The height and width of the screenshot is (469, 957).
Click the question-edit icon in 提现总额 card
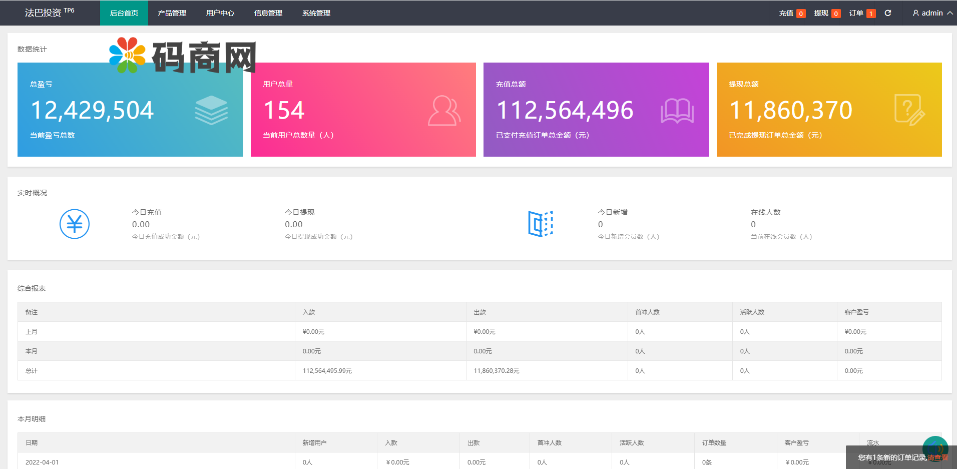pos(909,110)
